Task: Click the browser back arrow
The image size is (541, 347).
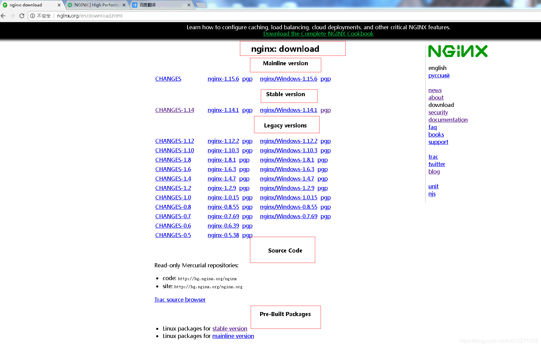Action: [x=3, y=16]
